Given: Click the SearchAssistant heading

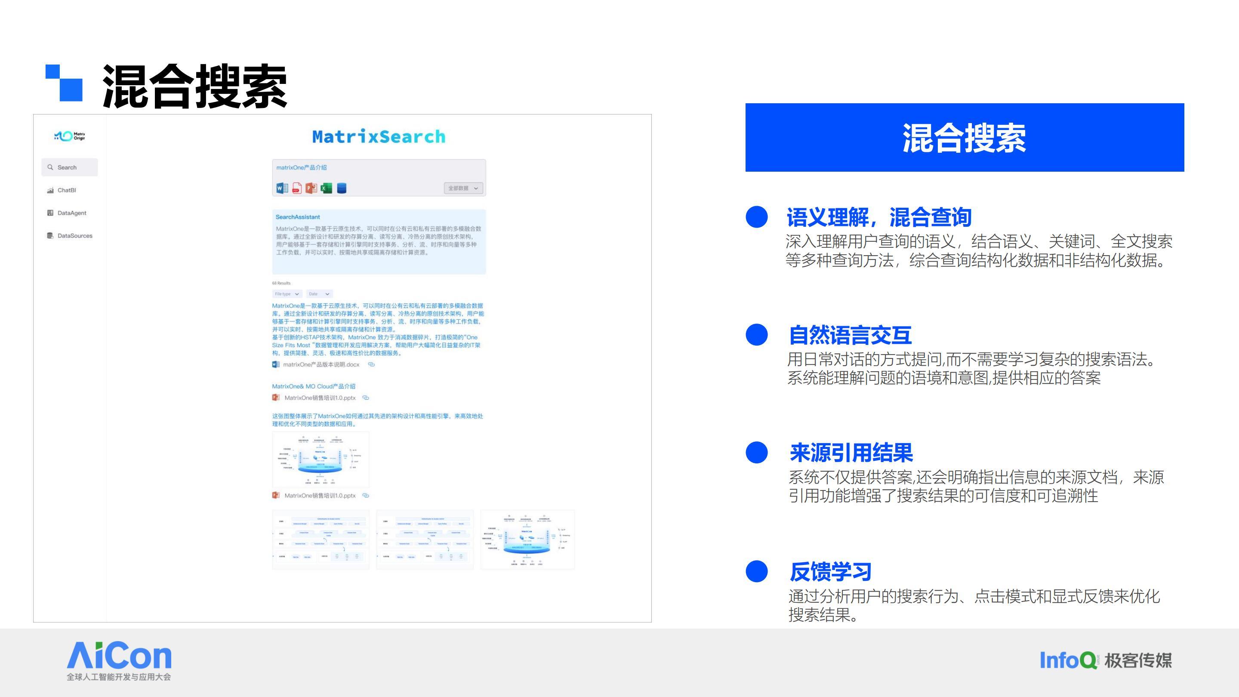Looking at the screenshot, I should (x=298, y=217).
